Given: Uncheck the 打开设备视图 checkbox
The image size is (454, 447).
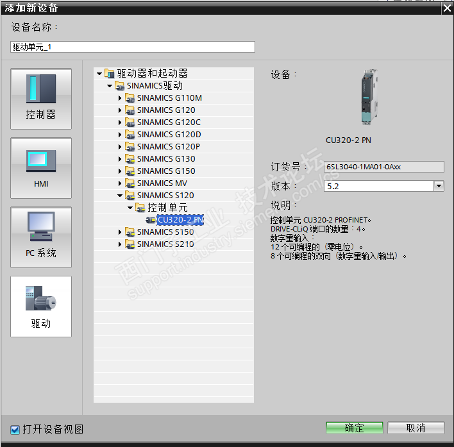Looking at the screenshot, I should point(15,430).
